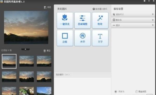Click the feedback icon in title bar
The height and width of the screenshot is (95, 156).
145,1
